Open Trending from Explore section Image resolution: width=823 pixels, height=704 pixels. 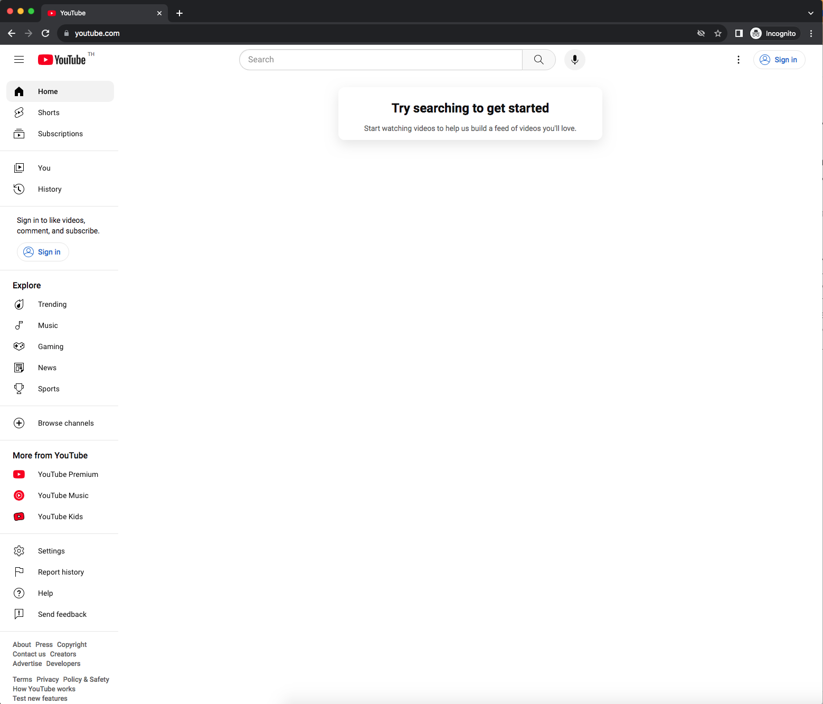(52, 304)
